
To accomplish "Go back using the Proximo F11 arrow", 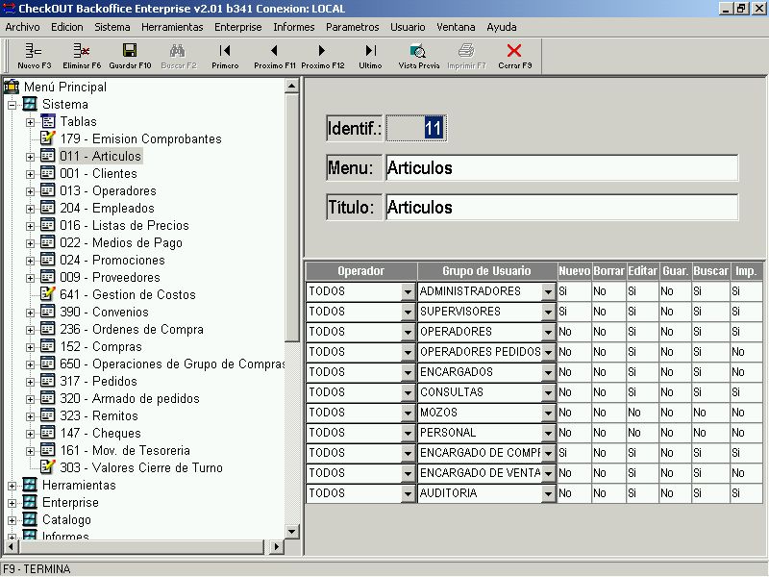I will (274, 51).
